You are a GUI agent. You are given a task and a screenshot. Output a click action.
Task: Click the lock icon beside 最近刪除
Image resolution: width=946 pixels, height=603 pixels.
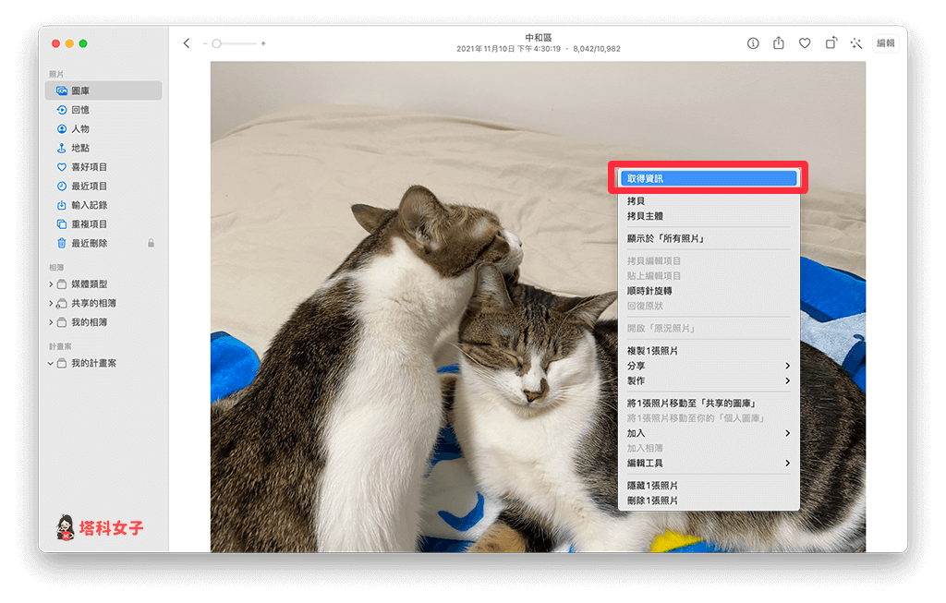(x=151, y=243)
